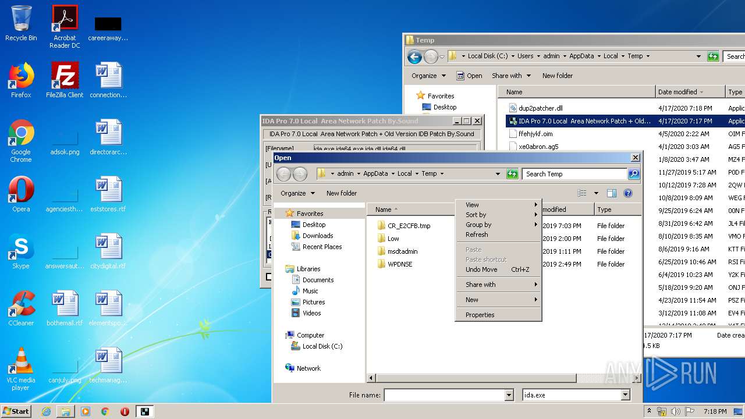745x419 pixels.
Task: Click Open button in Temp window toolbar
Action: pyautogui.click(x=469, y=76)
